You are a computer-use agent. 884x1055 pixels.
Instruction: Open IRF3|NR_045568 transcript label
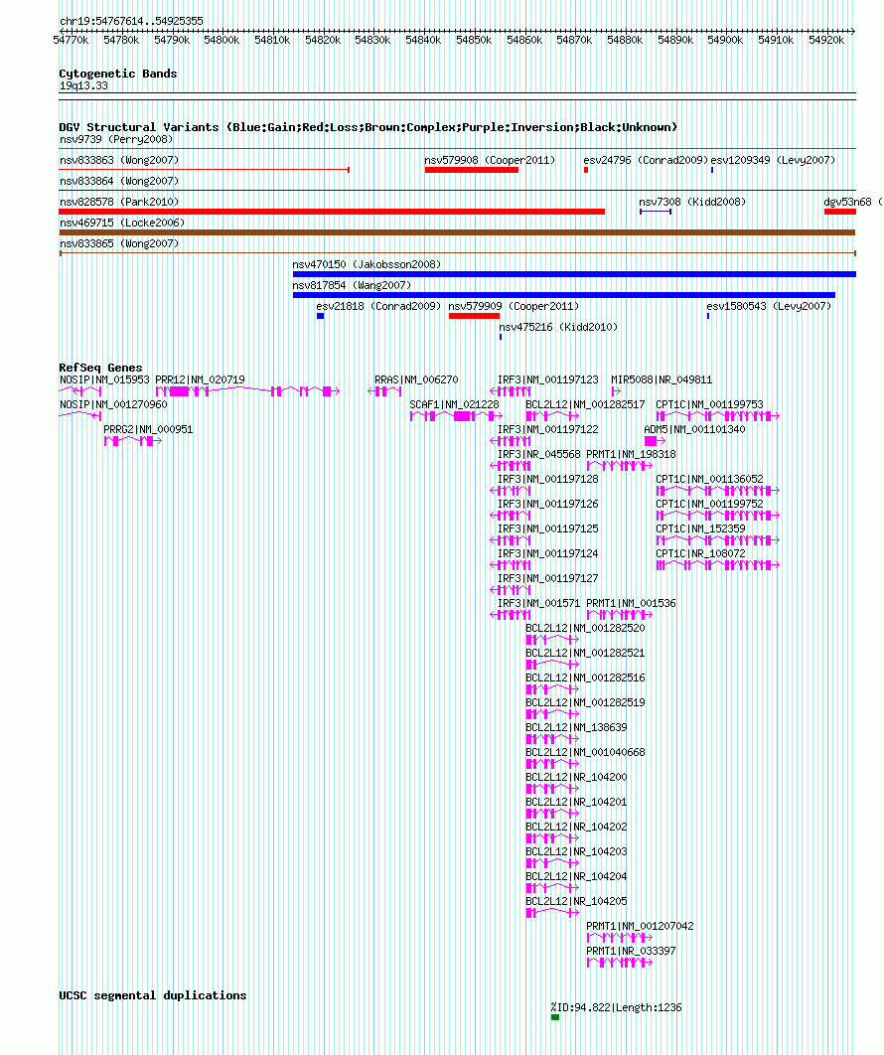(539, 454)
